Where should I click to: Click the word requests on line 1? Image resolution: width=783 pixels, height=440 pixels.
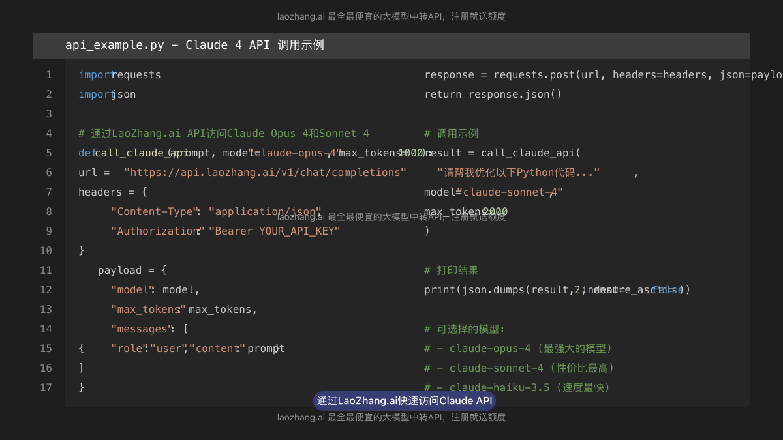(136, 75)
